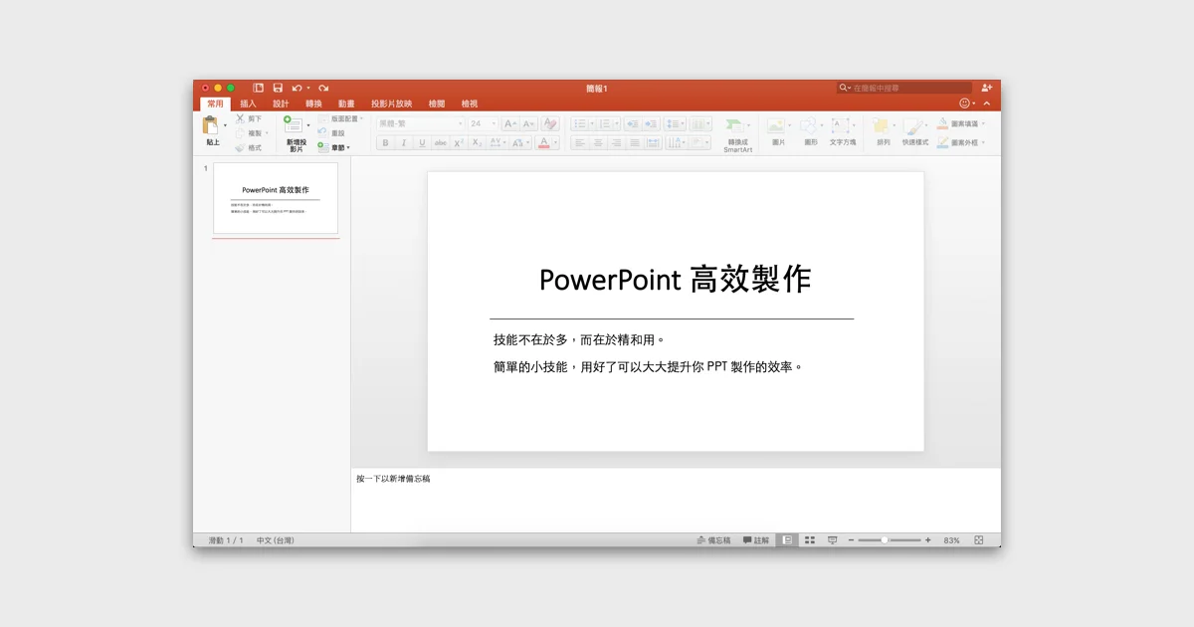Select the 常用 (Home) tab
1194x627 pixels.
215,104
